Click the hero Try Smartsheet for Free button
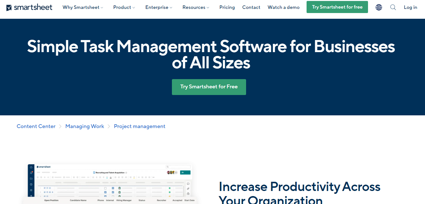 click(x=209, y=87)
